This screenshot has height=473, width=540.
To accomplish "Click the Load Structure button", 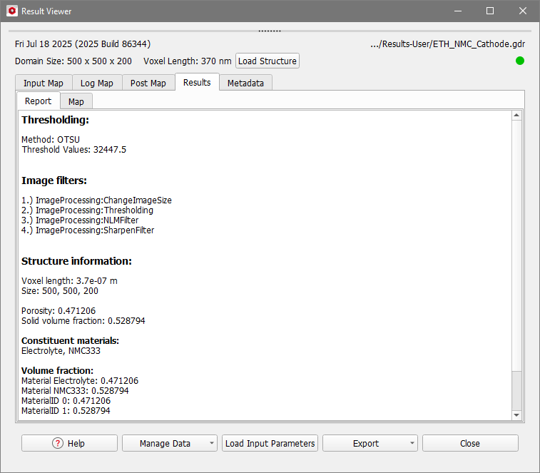I will tap(268, 61).
